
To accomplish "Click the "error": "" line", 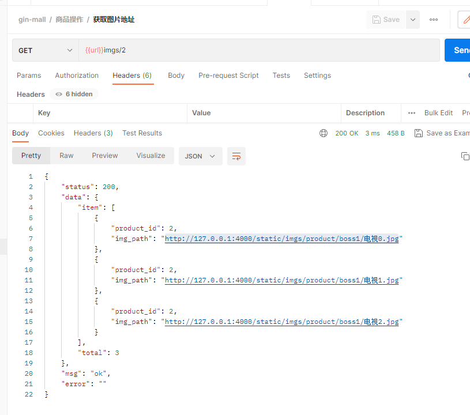I will (84, 384).
